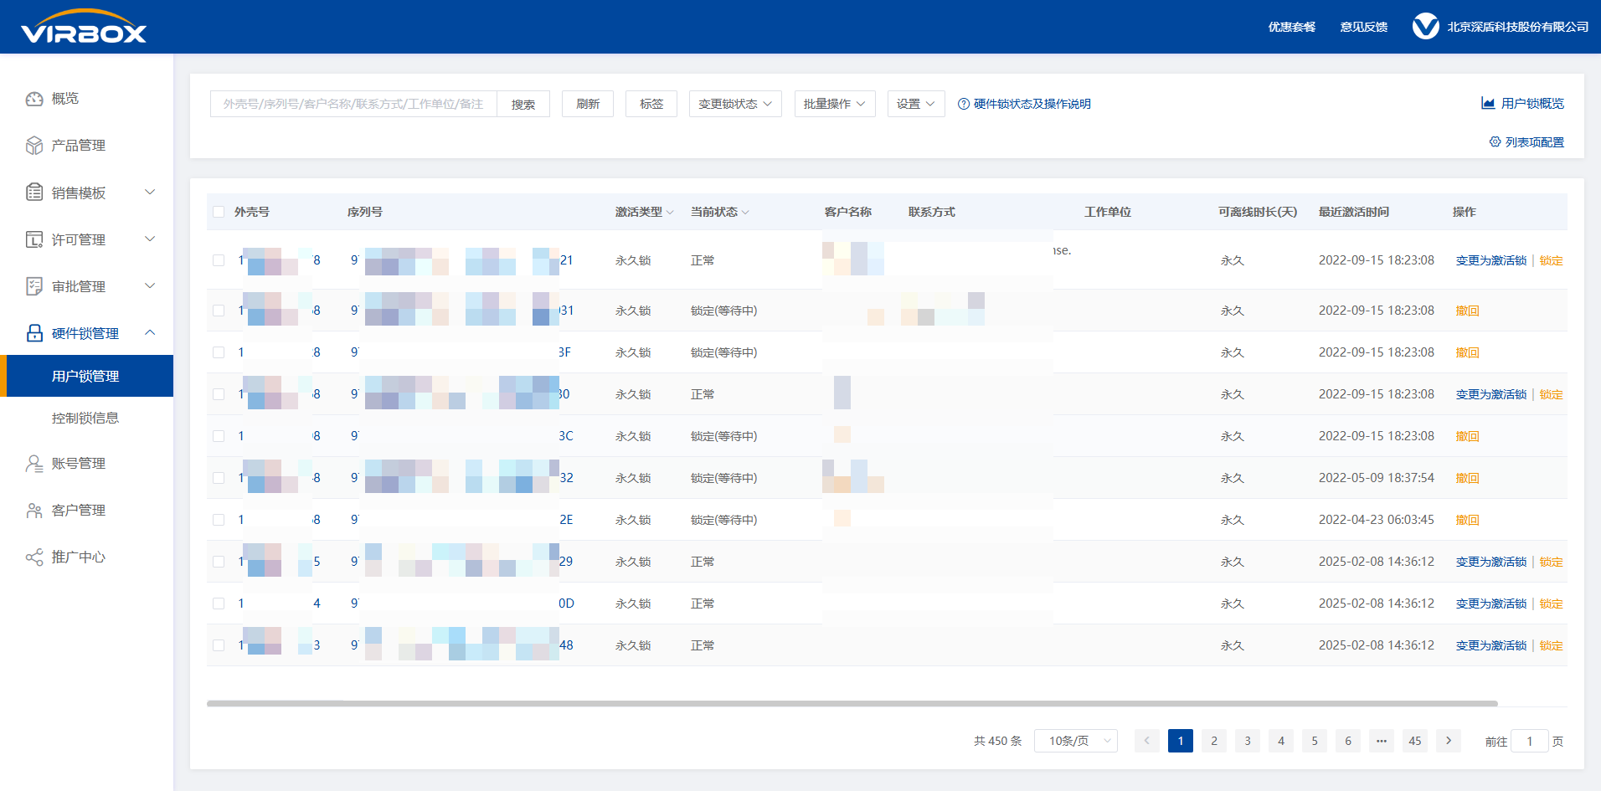The width and height of the screenshot is (1601, 791).
Task: Open the 变更锁状态 dropdown
Action: pos(735,104)
